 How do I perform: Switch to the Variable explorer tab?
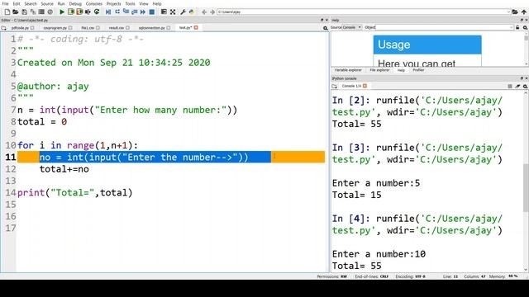(348, 70)
